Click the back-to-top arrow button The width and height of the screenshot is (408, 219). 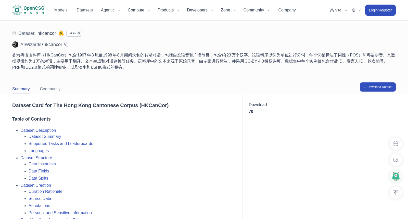click(x=396, y=193)
